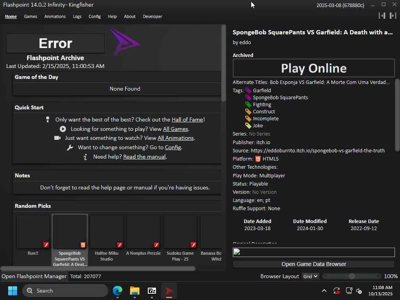The image size is (400, 300).
Task: Click the camera icon beside All Animations
Action: [x=57, y=138]
